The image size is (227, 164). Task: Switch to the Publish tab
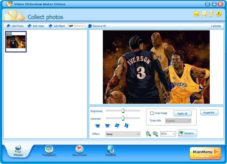click(110, 151)
